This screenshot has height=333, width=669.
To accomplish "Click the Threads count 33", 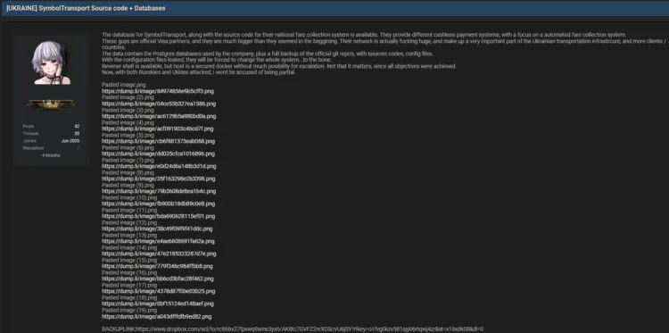I will pyautogui.click(x=77, y=134).
